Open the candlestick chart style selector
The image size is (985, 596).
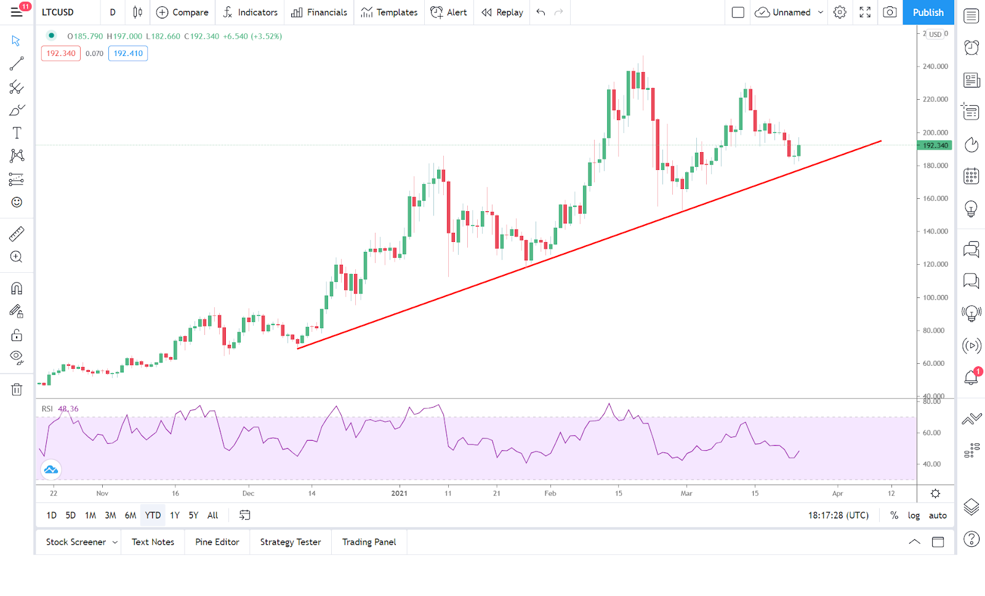(x=137, y=12)
